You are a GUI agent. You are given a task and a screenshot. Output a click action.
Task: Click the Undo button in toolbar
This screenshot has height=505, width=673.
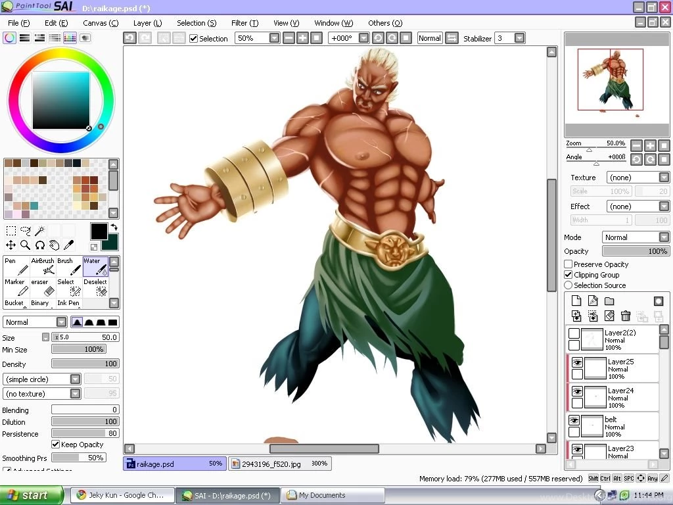[x=129, y=38]
